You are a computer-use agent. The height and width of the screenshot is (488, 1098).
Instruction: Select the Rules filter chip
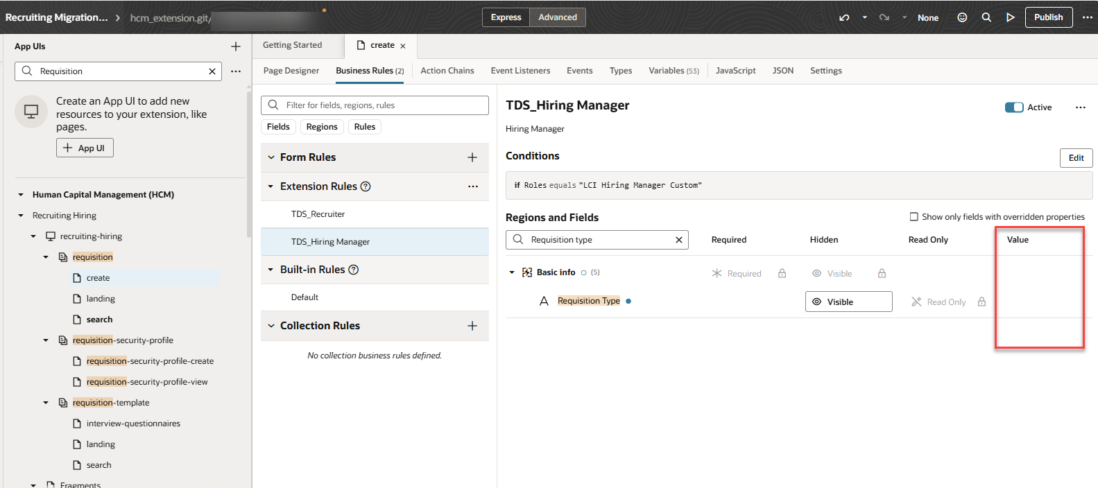pyautogui.click(x=365, y=127)
